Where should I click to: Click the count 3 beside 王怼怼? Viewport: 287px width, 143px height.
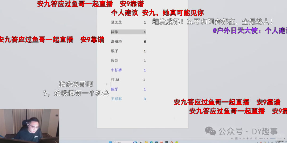[x=145, y=99]
